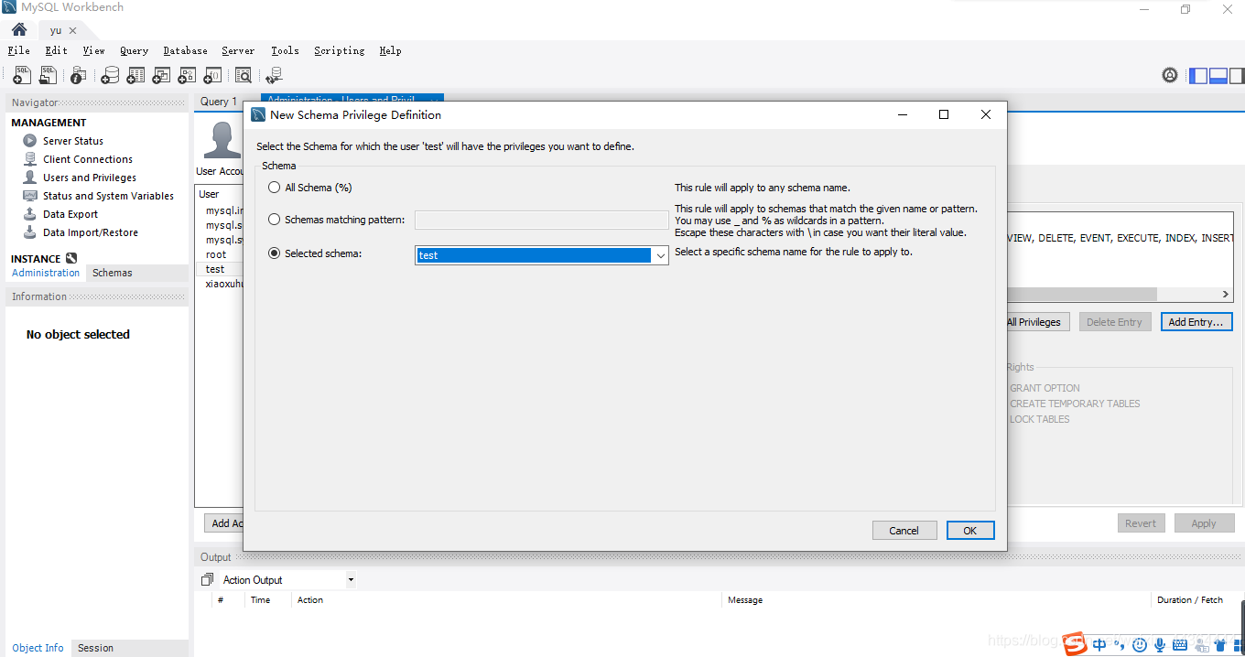Viewport: 1245px width, 657px height.
Task: Click the Sogou input method logo
Action: pos(1075,645)
